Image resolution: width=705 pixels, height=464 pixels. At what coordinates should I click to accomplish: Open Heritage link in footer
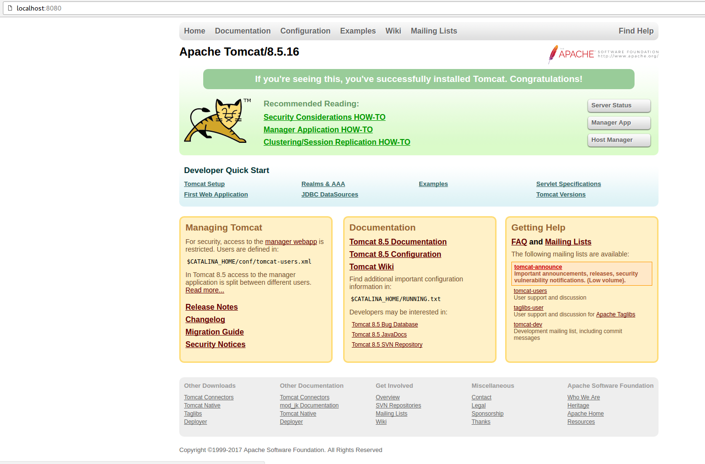click(x=578, y=406)
